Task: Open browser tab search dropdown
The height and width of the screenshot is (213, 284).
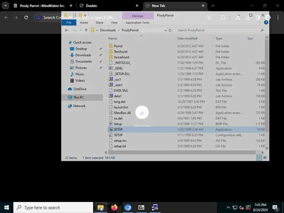Action: pos(6,6)
